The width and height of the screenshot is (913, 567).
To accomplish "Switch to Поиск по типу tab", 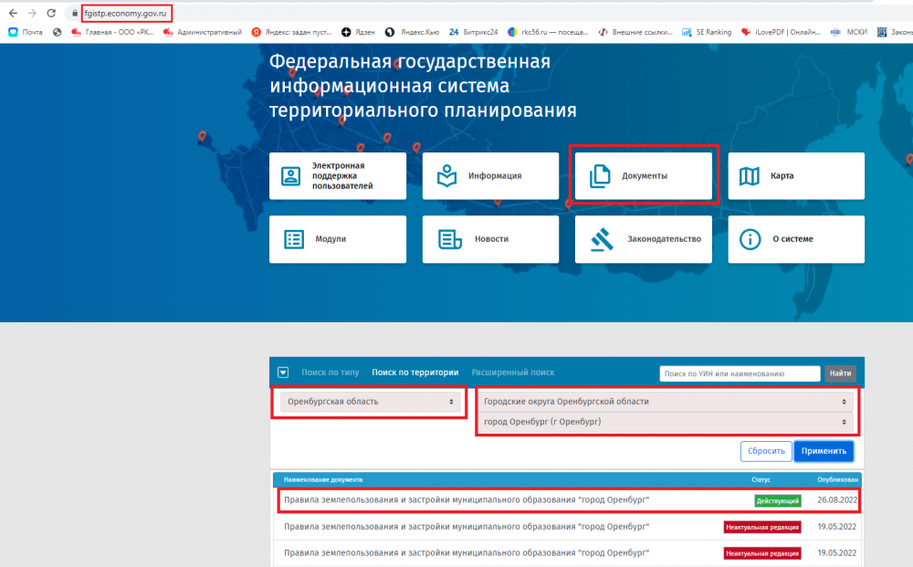I will [x=331, y=373].
